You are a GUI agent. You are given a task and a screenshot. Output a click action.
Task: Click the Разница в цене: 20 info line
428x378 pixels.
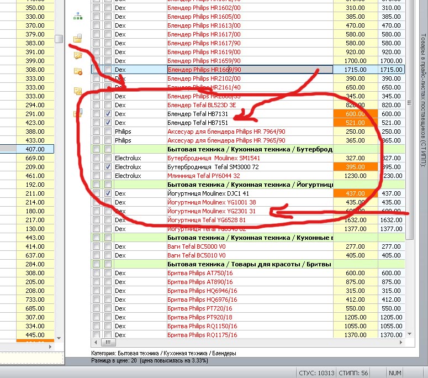point(149,360)
